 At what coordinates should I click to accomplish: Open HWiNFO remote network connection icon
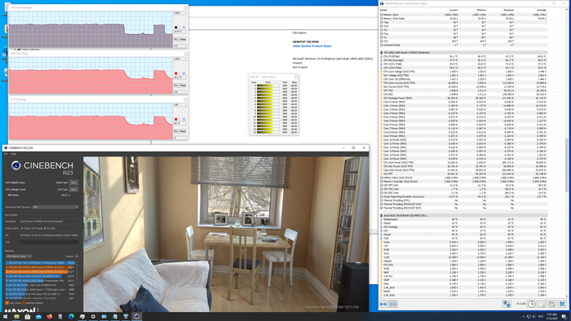[x=507, y=304]
